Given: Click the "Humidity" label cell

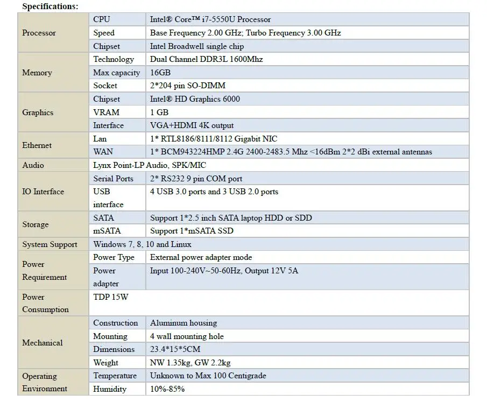Looking at the screenshot, I should (117, 389).
